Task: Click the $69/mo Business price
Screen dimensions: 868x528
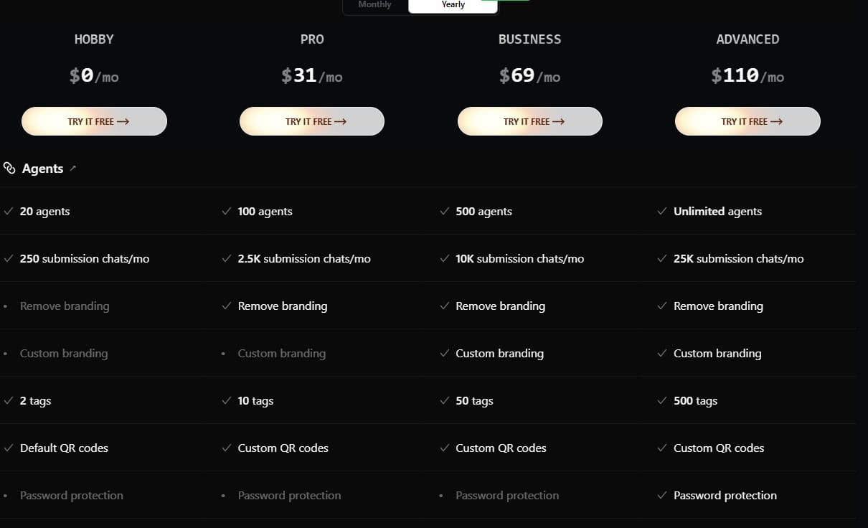Action: tap(529, 75)
